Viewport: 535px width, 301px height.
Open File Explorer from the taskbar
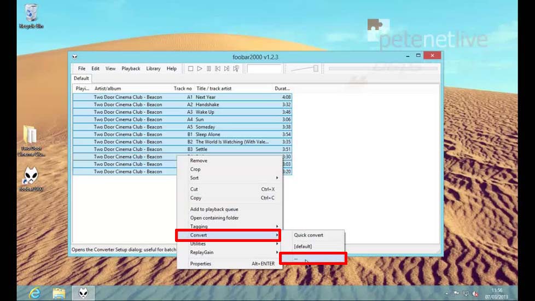click(59, 293)
